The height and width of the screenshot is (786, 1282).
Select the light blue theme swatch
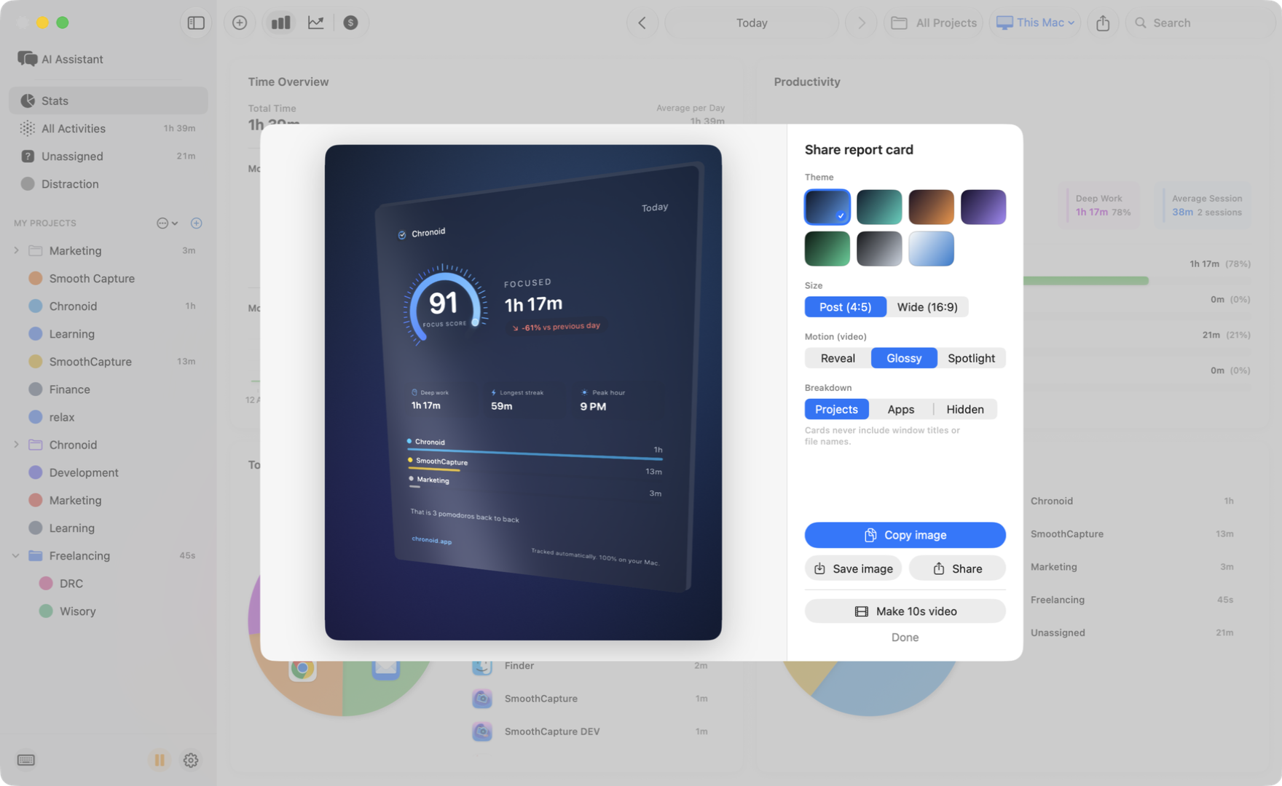click(x=931, y=248)
